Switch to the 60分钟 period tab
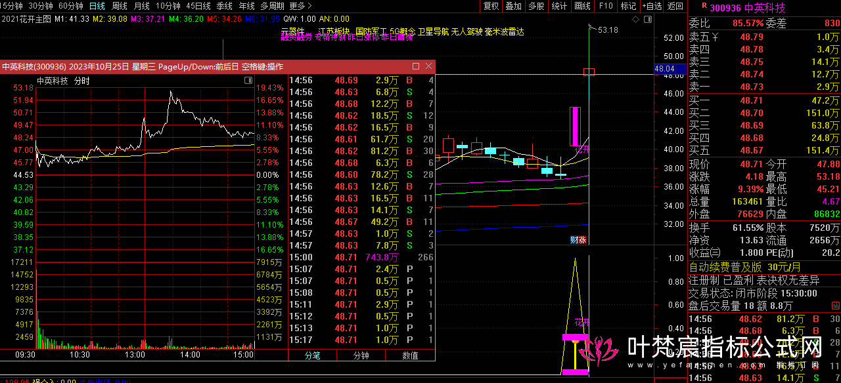 (x=71, y=6)
